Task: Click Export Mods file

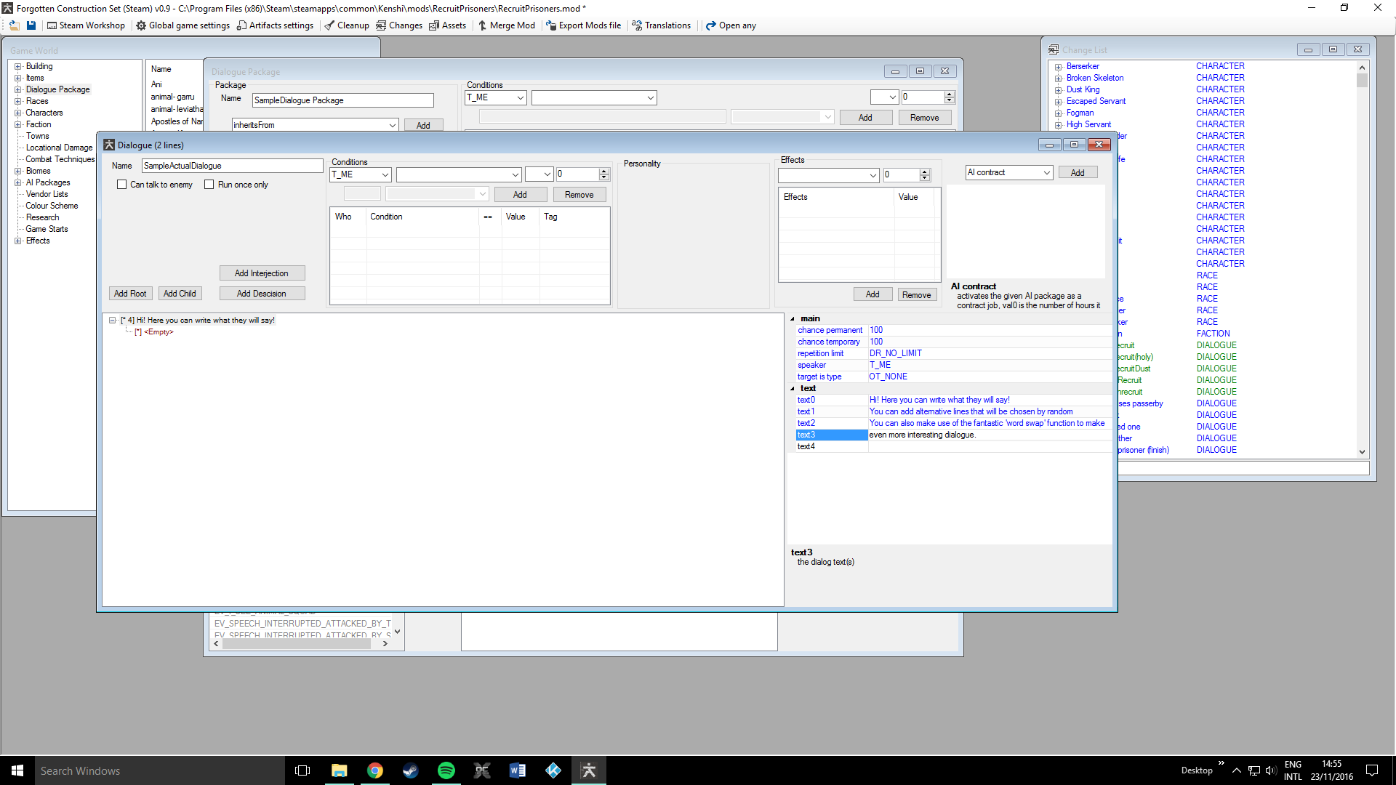Action: (583, 25)
